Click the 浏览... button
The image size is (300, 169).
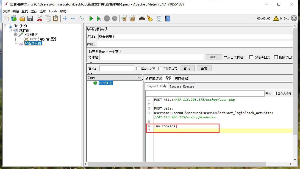pos(214,57)
